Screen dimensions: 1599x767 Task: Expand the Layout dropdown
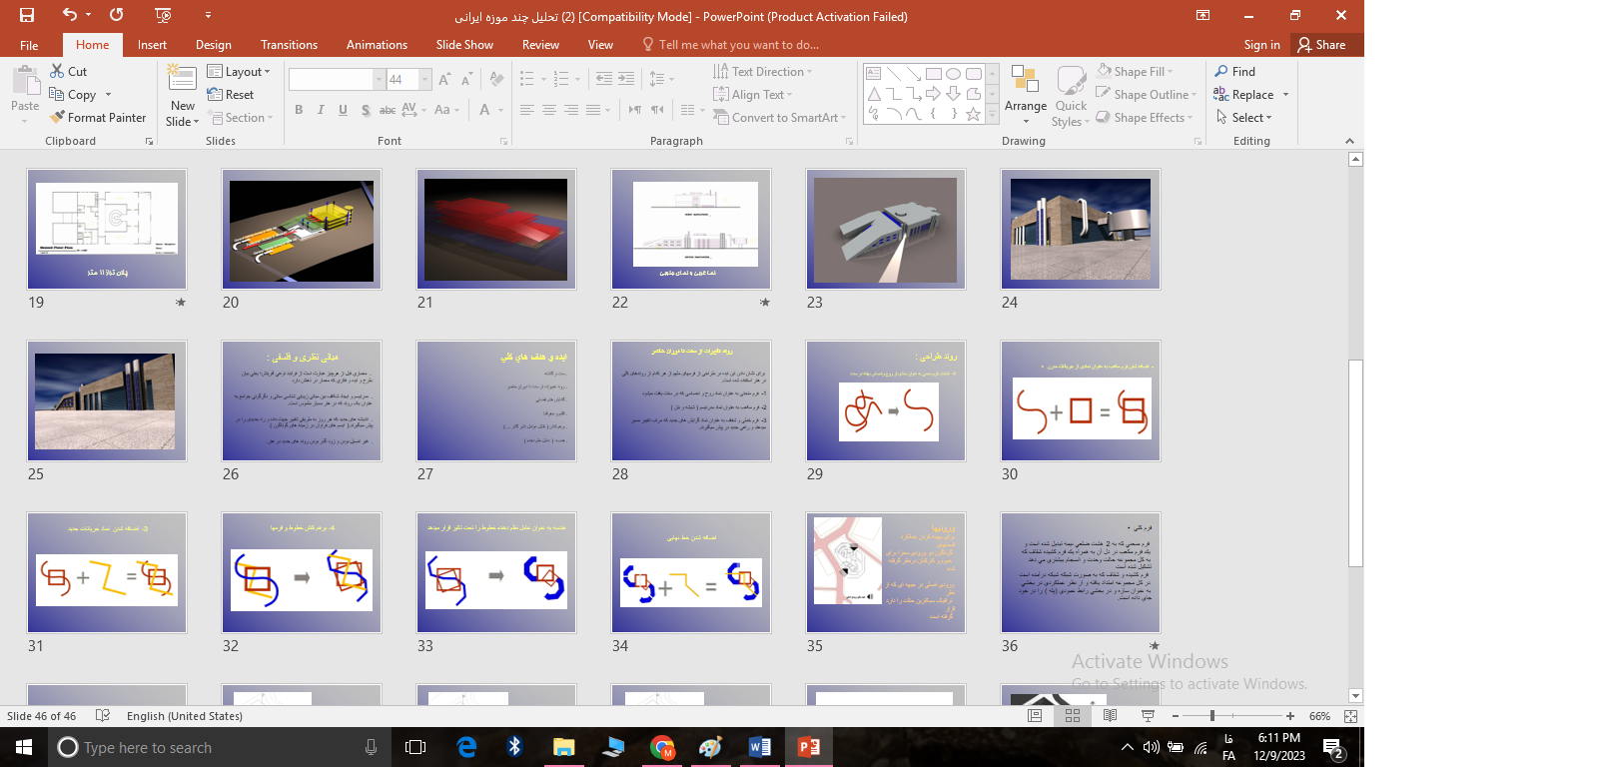[x=240, y=72]
